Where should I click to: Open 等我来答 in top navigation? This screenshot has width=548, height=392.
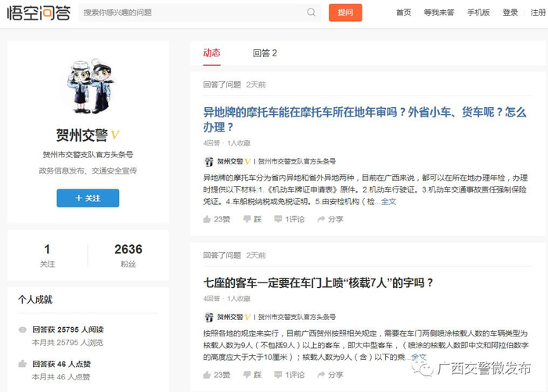coord(439,13)
